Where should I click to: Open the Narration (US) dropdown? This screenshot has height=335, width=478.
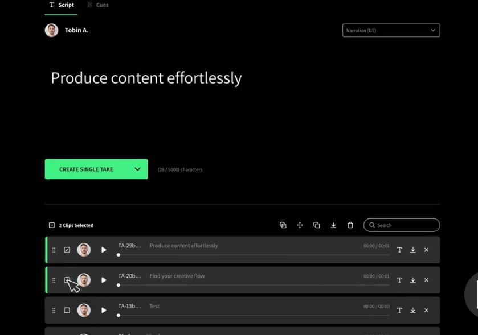tap(391, 30)
